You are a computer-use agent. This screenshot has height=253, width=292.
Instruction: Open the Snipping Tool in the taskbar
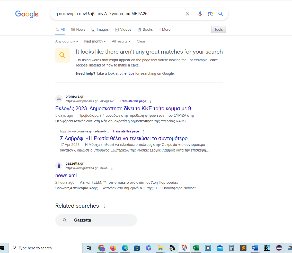coord(184,248)
